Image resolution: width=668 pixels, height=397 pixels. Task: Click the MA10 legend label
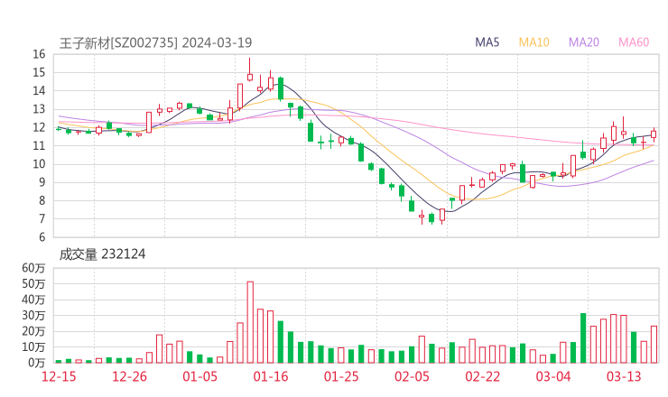click(x=533, y=42)
